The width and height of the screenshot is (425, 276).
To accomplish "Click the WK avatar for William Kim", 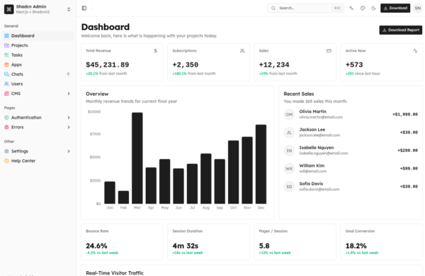I will pyautogui.click(x=289, y=169).
